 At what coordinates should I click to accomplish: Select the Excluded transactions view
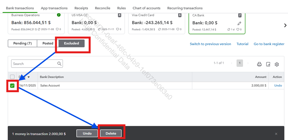71,43
